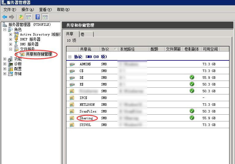Collapse the 协议: SMB group

[70, 57]
